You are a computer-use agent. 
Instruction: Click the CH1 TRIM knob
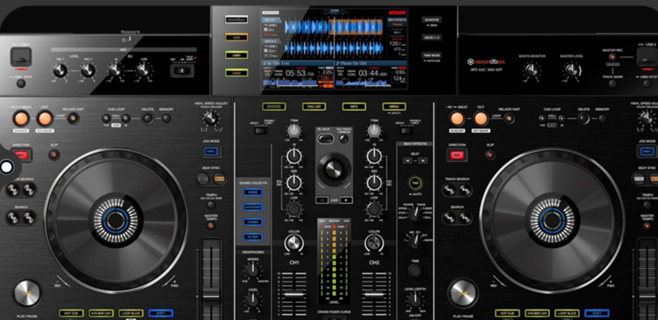point(294,131)
